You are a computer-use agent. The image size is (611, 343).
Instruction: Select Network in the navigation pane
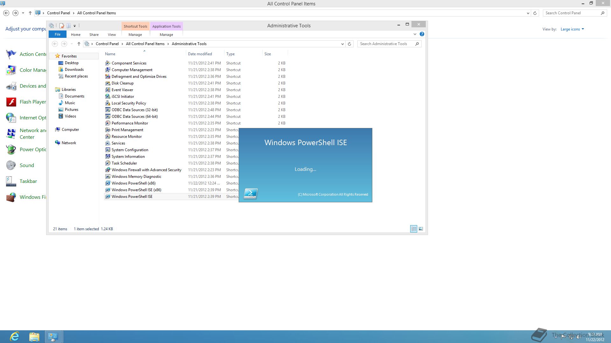[x=69, y=143]
